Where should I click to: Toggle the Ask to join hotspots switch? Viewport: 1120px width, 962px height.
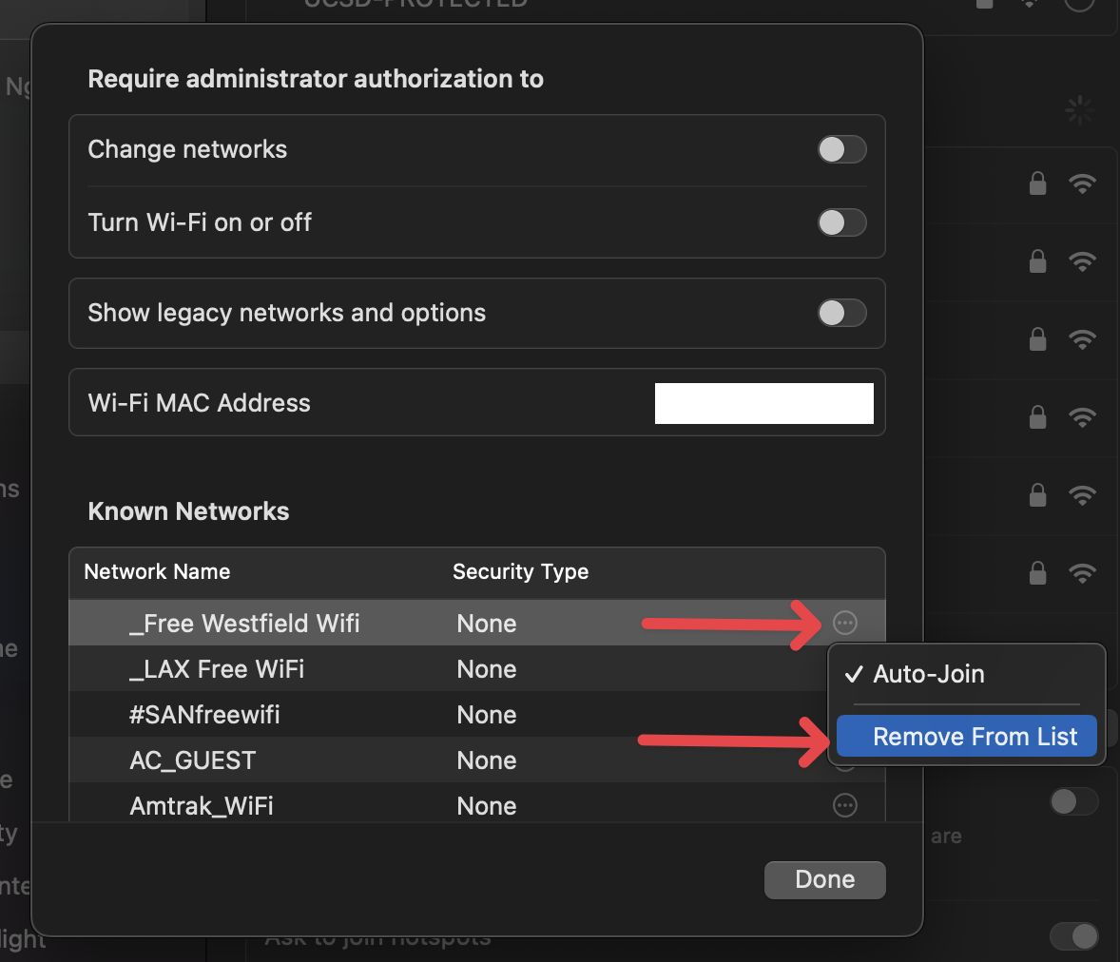coord(1073,937)
